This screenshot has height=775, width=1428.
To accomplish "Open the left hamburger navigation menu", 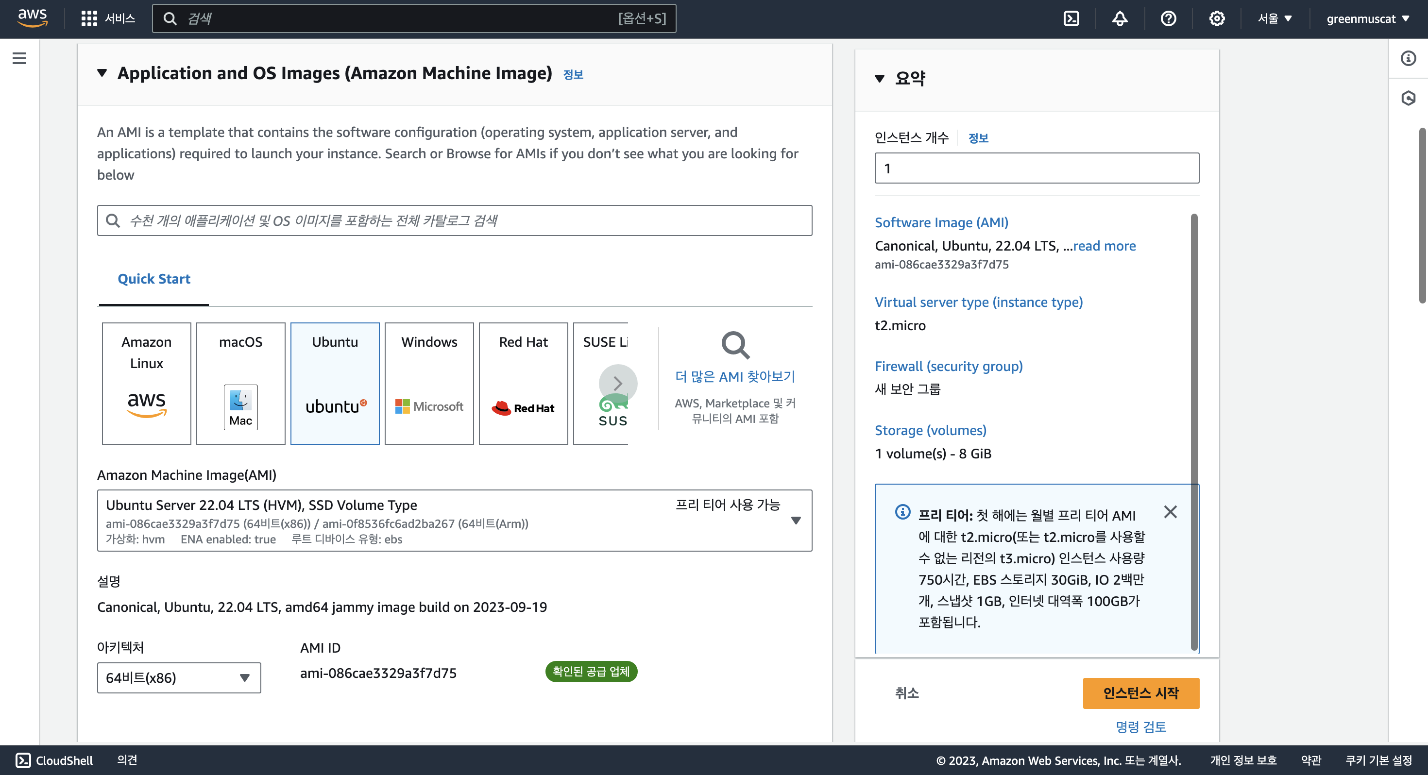I will point(19,58).
